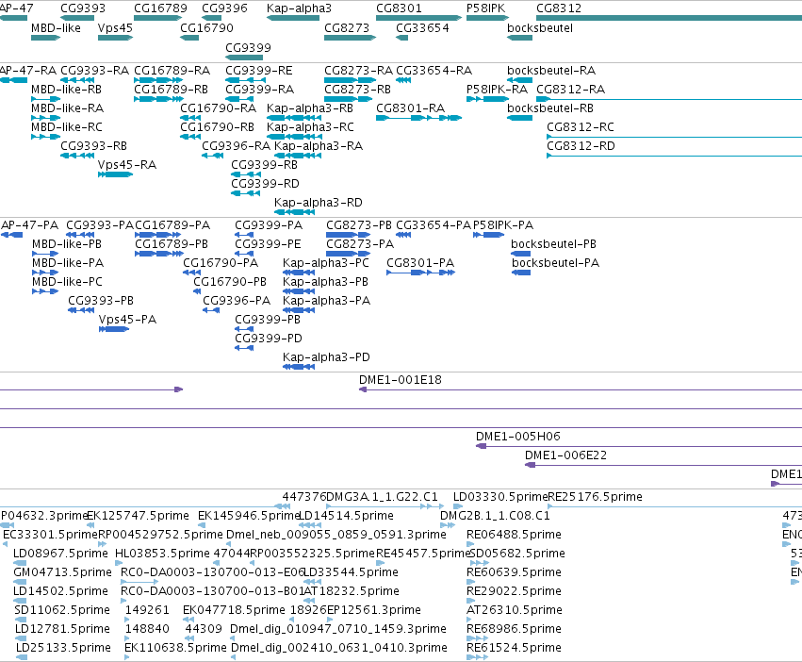Click transcript CG33654-RA
The height and width of the screenshot is (662, 802).
tap(434, 70)
